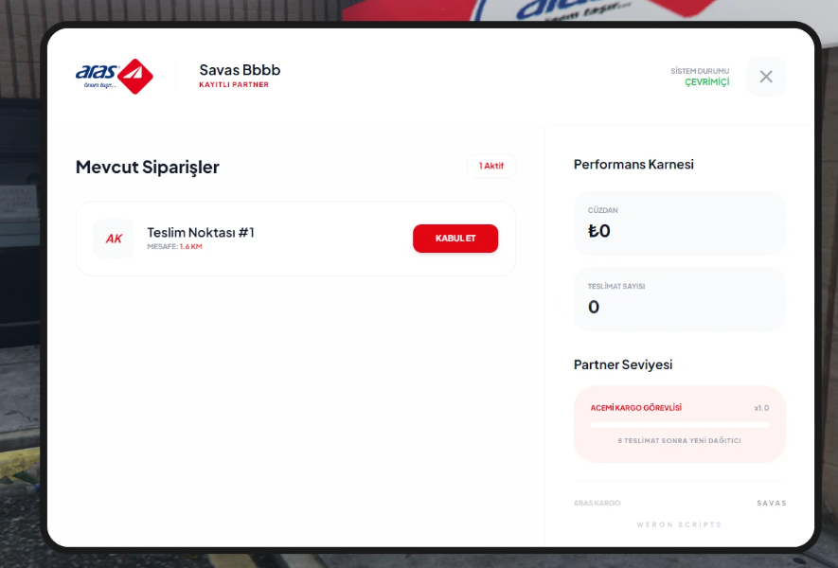The height and width of the screenshot is (568, 838).
Task: Click the 1 Aktif badge
Action: [x=491, y=166]
